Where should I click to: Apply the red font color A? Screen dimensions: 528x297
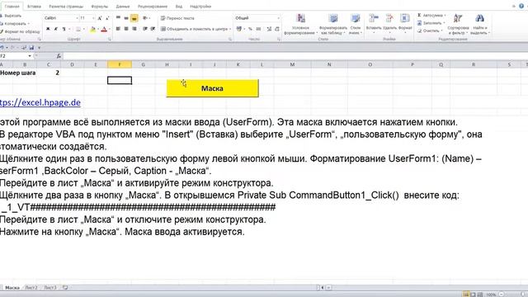click(x=104, y=30)
